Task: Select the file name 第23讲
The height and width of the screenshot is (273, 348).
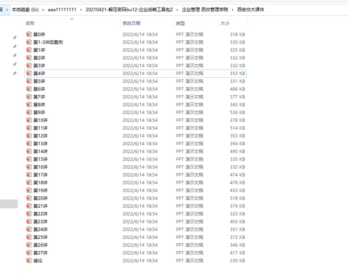Action: point(40,221)
